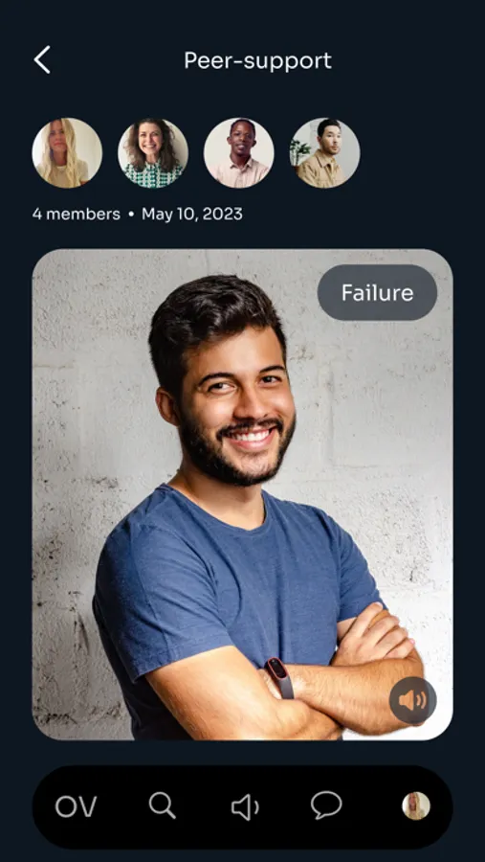Open search with the magnifier icon
Screen dimensions: 485x862
click(162, 805)
